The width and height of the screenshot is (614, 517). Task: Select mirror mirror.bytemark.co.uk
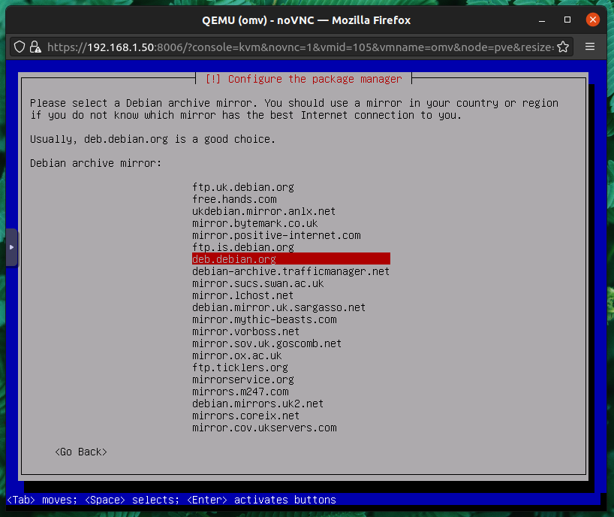(255, 223)
